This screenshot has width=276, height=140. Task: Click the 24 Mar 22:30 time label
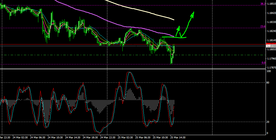click(x=108, y=138)
